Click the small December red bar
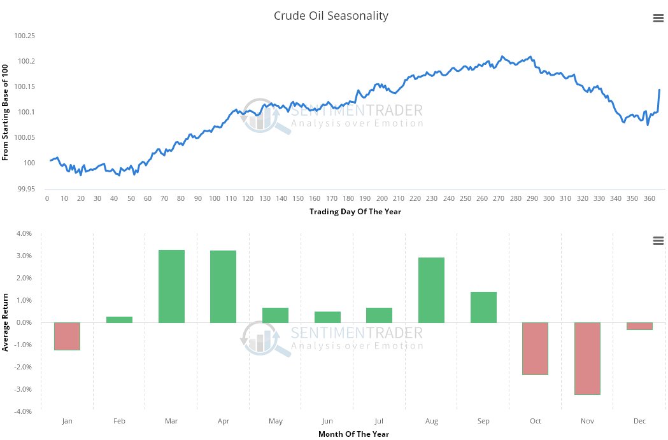 639,326
